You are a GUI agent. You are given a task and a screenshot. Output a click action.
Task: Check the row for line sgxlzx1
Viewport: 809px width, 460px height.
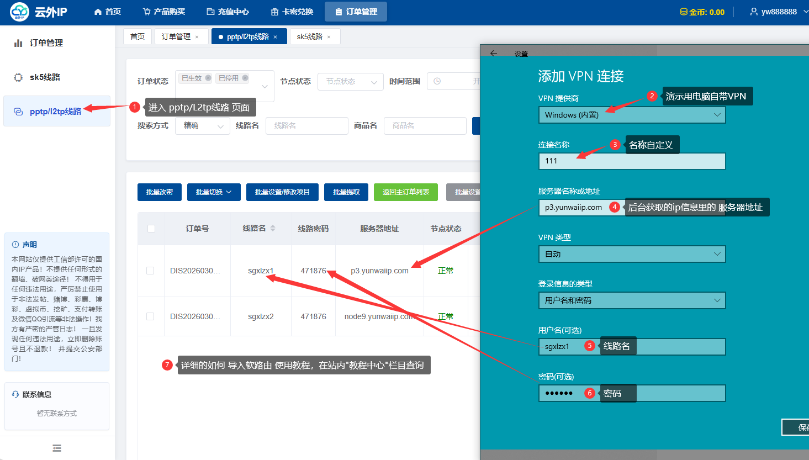pos(150,271)
